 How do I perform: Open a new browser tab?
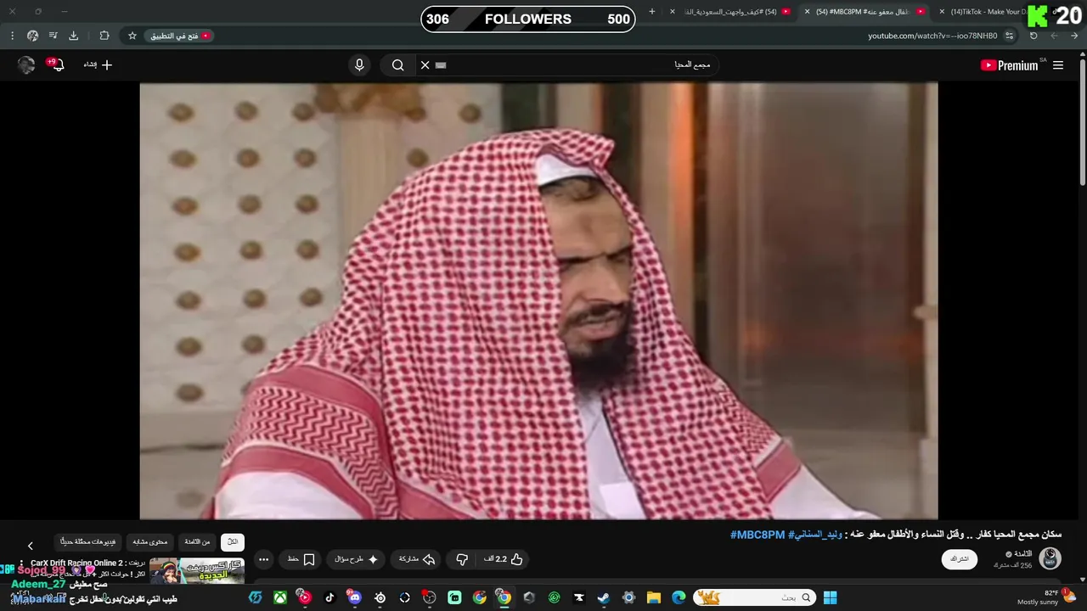click(652, 12)
